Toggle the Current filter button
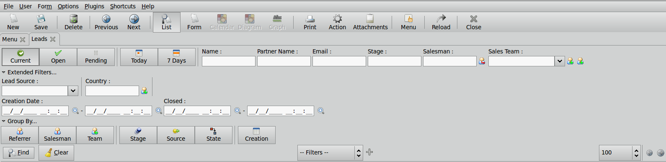The height and width of the screenshot is (162, 666). pos(21,57)
